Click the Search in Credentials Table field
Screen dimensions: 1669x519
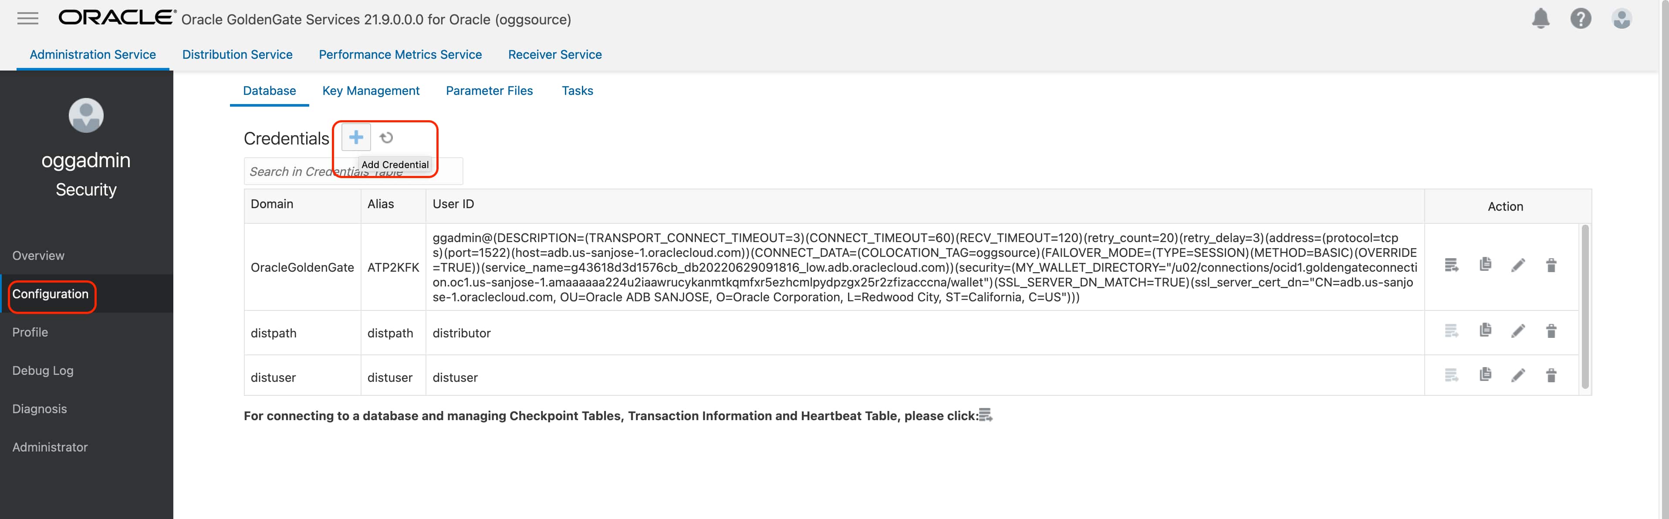[x=291, y=172]
